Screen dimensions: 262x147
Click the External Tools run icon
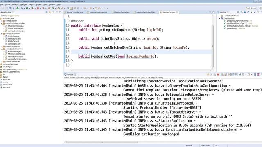click(32, 8)
